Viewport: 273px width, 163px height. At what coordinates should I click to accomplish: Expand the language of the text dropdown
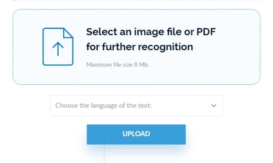pyautogui.click(x=136, y=105)
